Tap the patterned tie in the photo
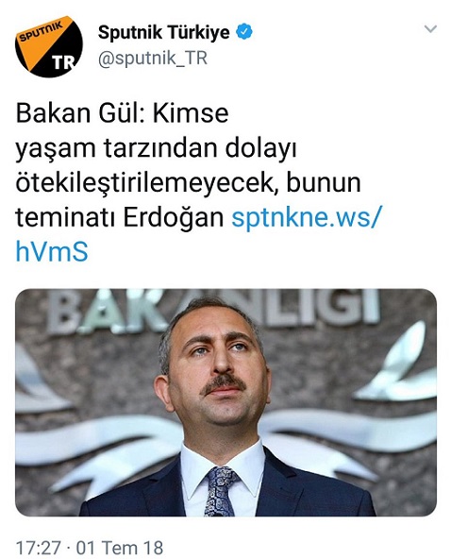This screenshot has width=451, height=559. pos(222,491)
